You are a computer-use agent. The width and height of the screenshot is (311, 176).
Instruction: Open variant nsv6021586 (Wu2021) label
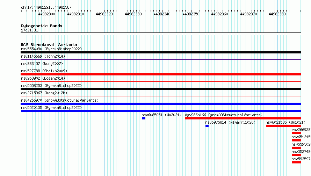[x=285, y=122]
